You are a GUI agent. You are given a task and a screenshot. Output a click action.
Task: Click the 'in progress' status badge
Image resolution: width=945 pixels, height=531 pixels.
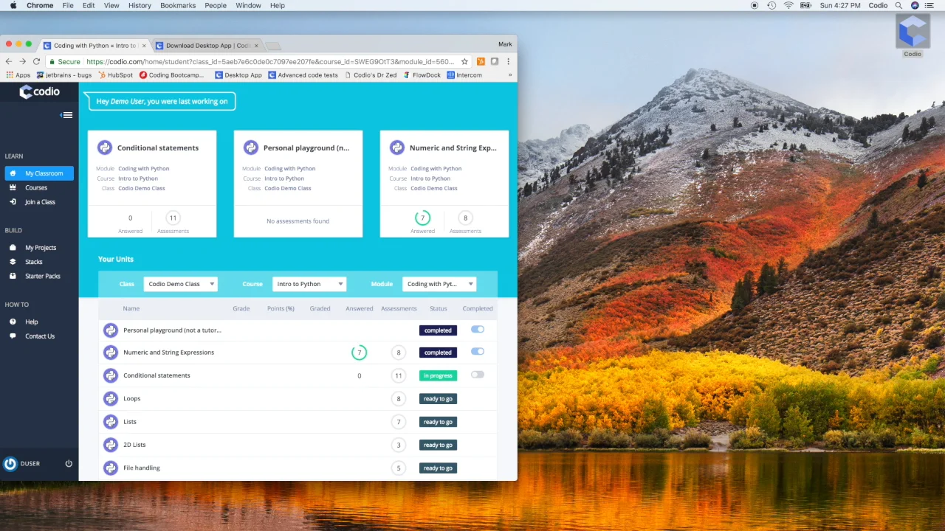tap(438, 375)
